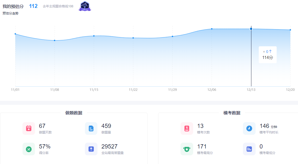Select the 11/01 data point on chart
Viewport: 298px width, 164px height.
coord(15,34)
